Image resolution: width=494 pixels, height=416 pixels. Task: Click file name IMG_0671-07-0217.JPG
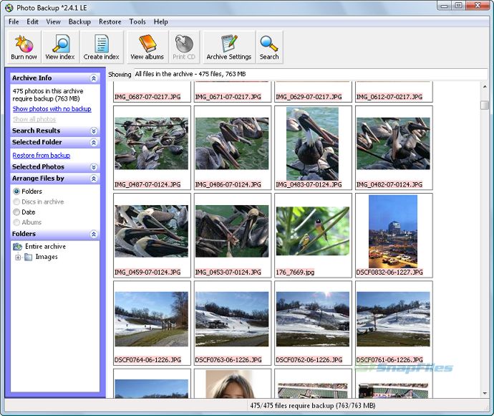tap(228, 97)
